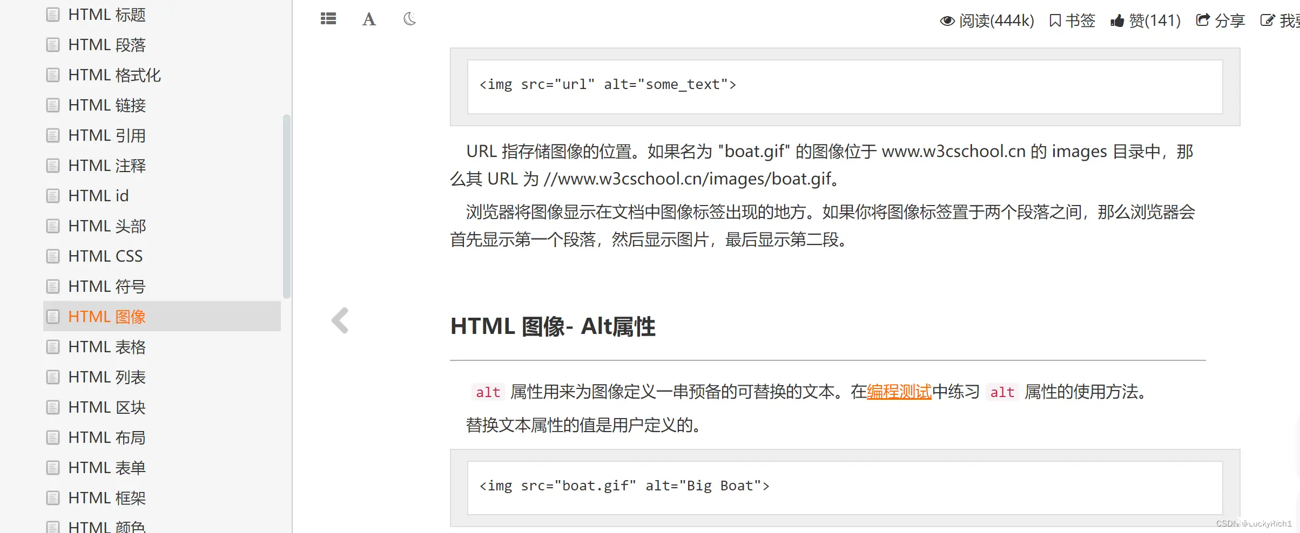Screen dimensions: 1300x533
Task: Click the document icon beside HTML 链接
Action: 53,105
